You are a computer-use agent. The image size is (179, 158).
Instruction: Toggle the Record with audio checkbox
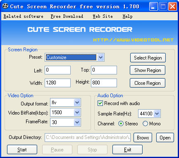tap(100, 103)
